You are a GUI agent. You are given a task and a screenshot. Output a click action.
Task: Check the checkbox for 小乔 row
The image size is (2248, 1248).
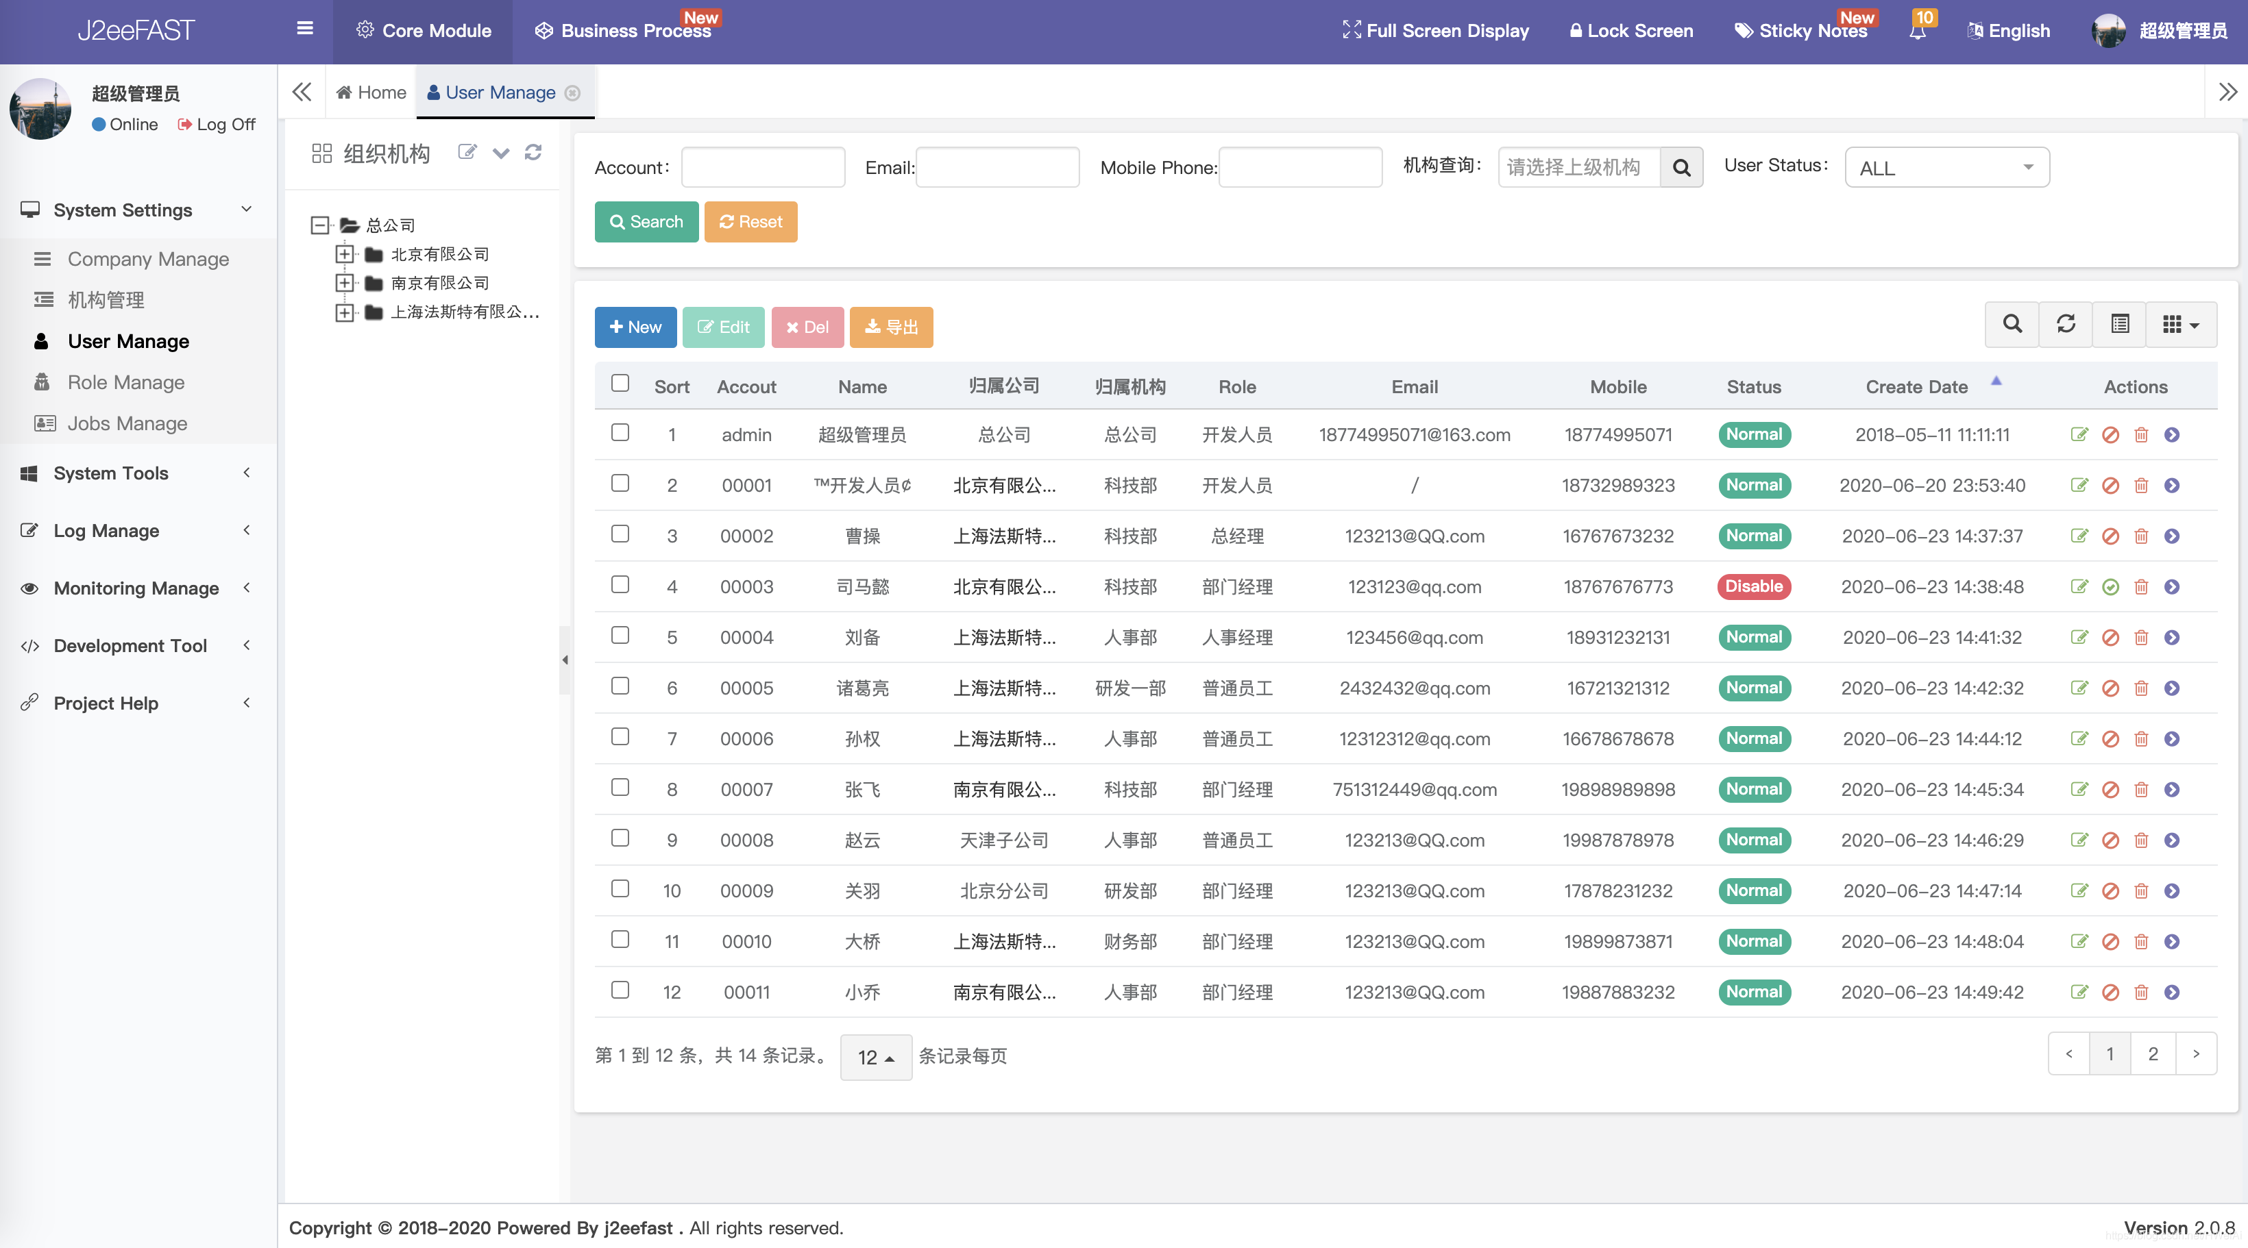coord(620,989)
